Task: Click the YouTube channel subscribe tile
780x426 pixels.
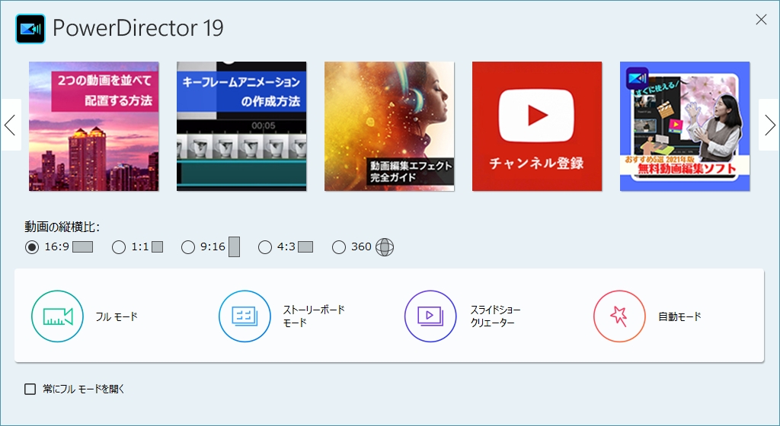Action: tap(537, 126)
